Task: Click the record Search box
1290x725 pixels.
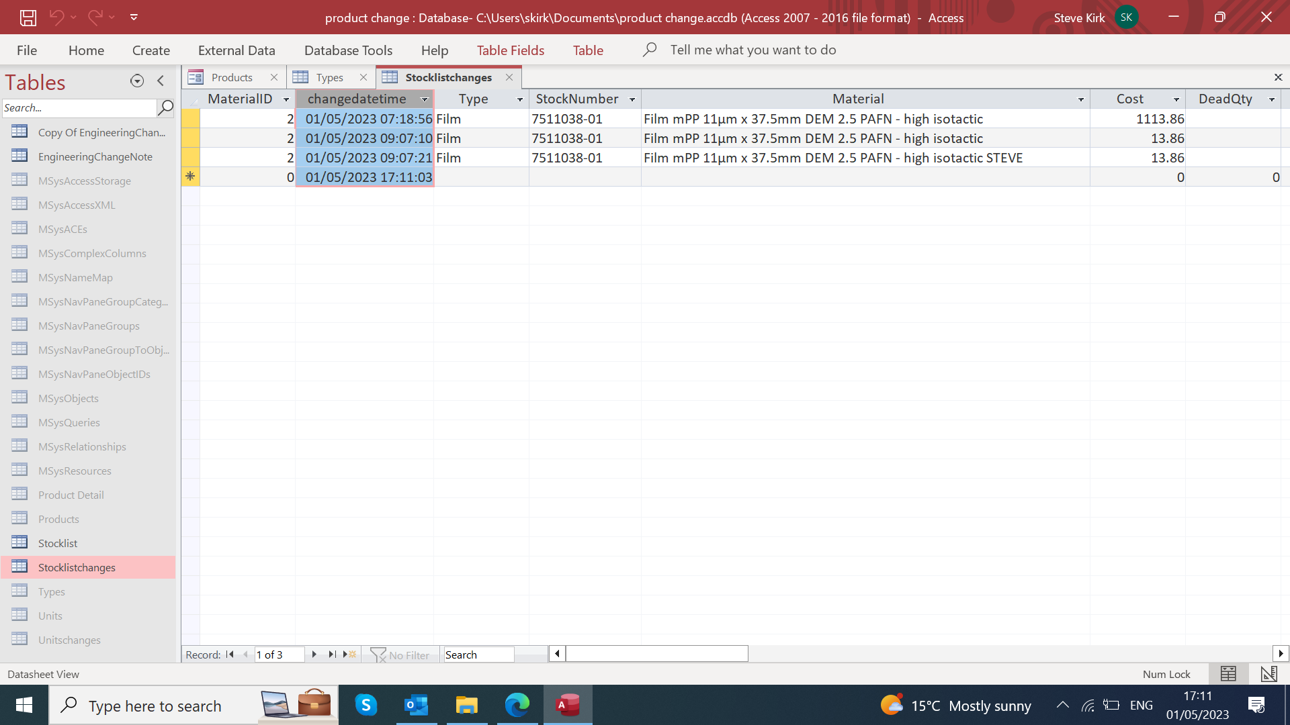Action: (x=478, y=655)
